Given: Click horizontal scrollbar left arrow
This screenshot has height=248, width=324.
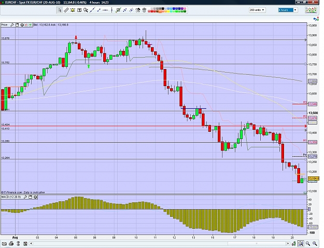Looking at the screenshot, I should click(31, 243).
